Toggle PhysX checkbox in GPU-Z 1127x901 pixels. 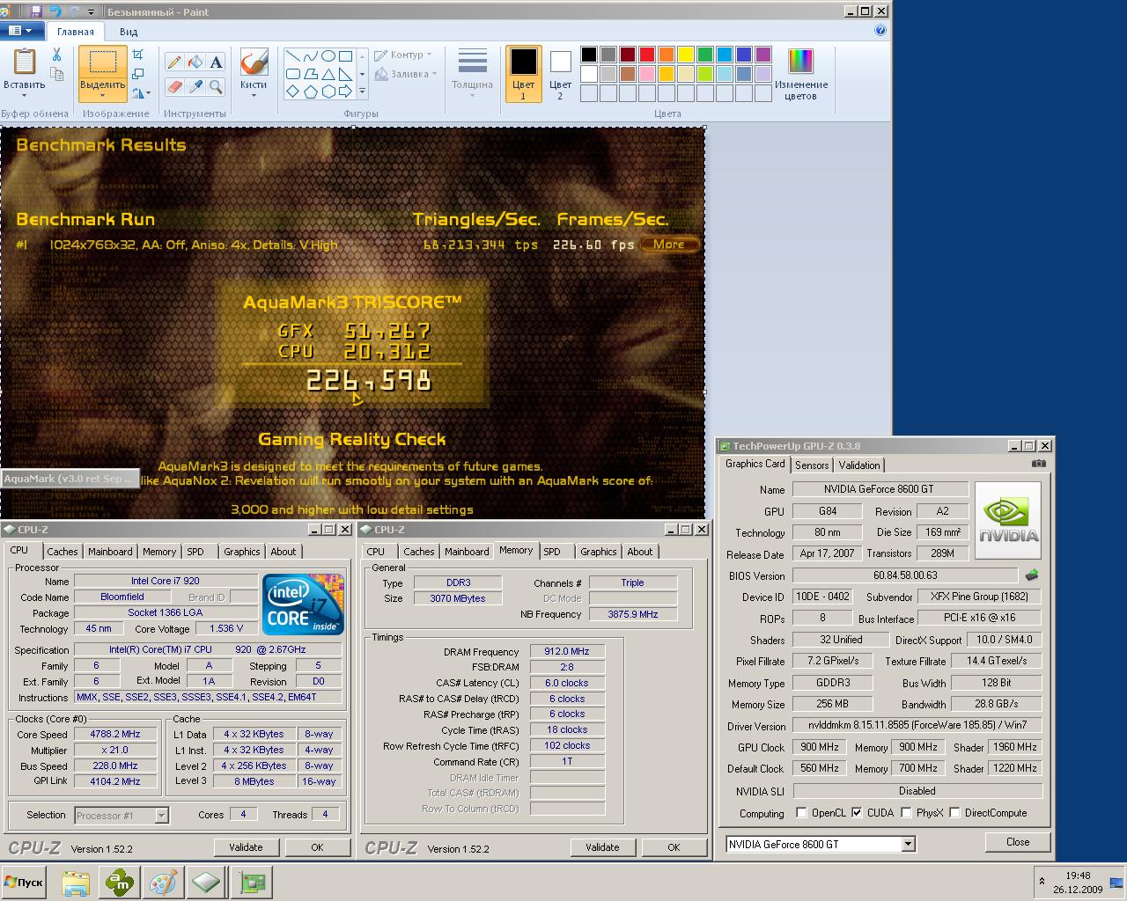pos(906,813)
